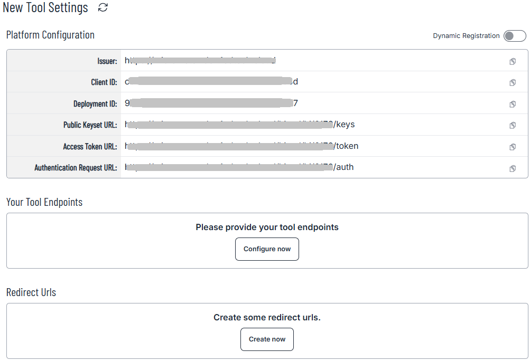Viewport: 530px width, 361px height.
Task: Click the Access Token URL ending in /token
Action: (240, 146)
